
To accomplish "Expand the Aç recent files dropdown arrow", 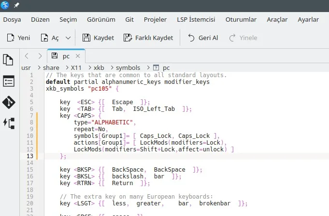I will click(68, 38).
